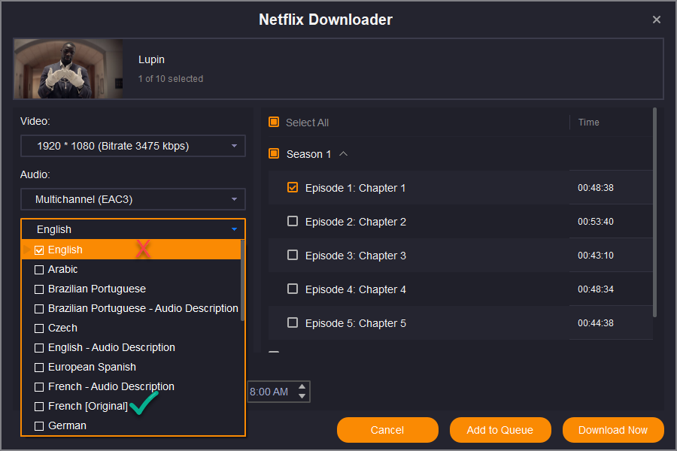The width and height of the screenshot is (677, 451).
Task: Collapse the English audio language dropdown
Action: (x=133, y=229)
